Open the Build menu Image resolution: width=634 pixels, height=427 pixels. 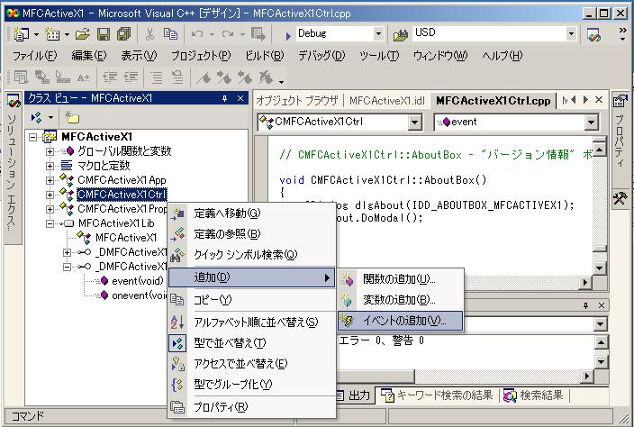pyautogui.click(x=265, y=56)
